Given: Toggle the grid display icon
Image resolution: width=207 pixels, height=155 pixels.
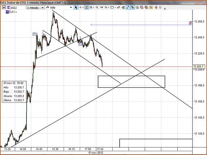Looking at the screenshot, I should (91, 8).
